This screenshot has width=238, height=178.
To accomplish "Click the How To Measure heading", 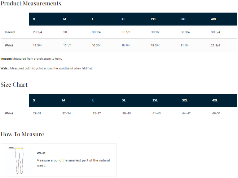I will click(x=22, y=134).
